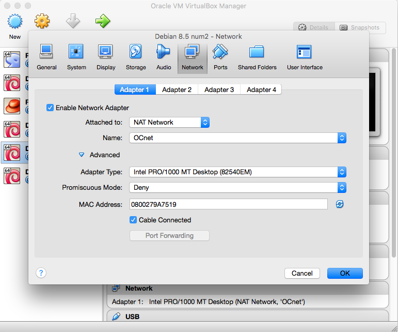Switch to the Adapter 3 tab

coord(219,89)
